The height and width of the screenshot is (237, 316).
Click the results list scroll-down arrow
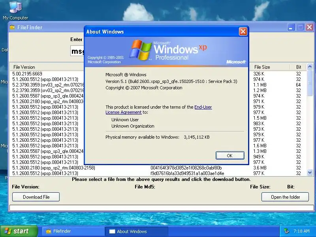click(310, 173)
